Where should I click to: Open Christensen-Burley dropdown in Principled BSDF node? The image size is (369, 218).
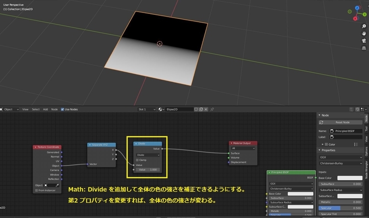click(x=291, y=189)
